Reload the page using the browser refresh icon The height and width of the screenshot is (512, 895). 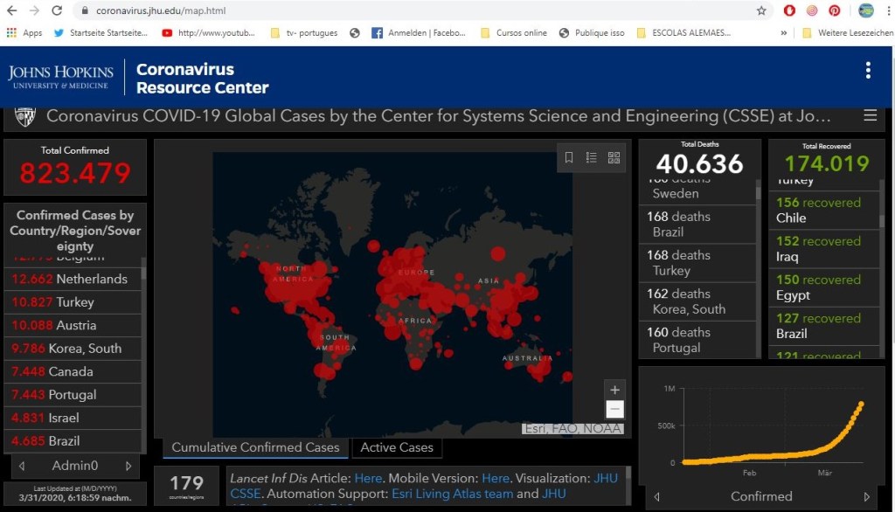click(57, 11)
